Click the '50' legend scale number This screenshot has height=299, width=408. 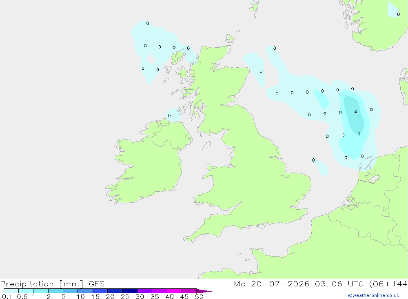[x=199, y=297]
